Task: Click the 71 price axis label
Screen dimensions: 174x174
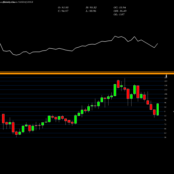Action: [165, 124]
